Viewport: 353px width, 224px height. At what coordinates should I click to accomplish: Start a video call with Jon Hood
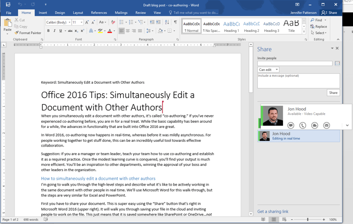tap(314, 125)
